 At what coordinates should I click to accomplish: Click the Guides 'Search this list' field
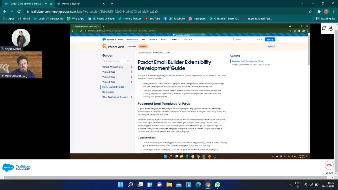tap(117, 61)
